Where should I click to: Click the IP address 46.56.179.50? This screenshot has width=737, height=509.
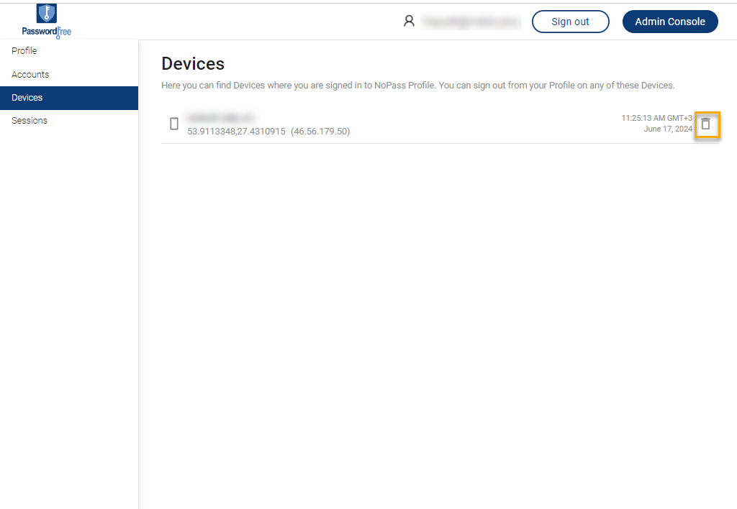pos(320,132)
